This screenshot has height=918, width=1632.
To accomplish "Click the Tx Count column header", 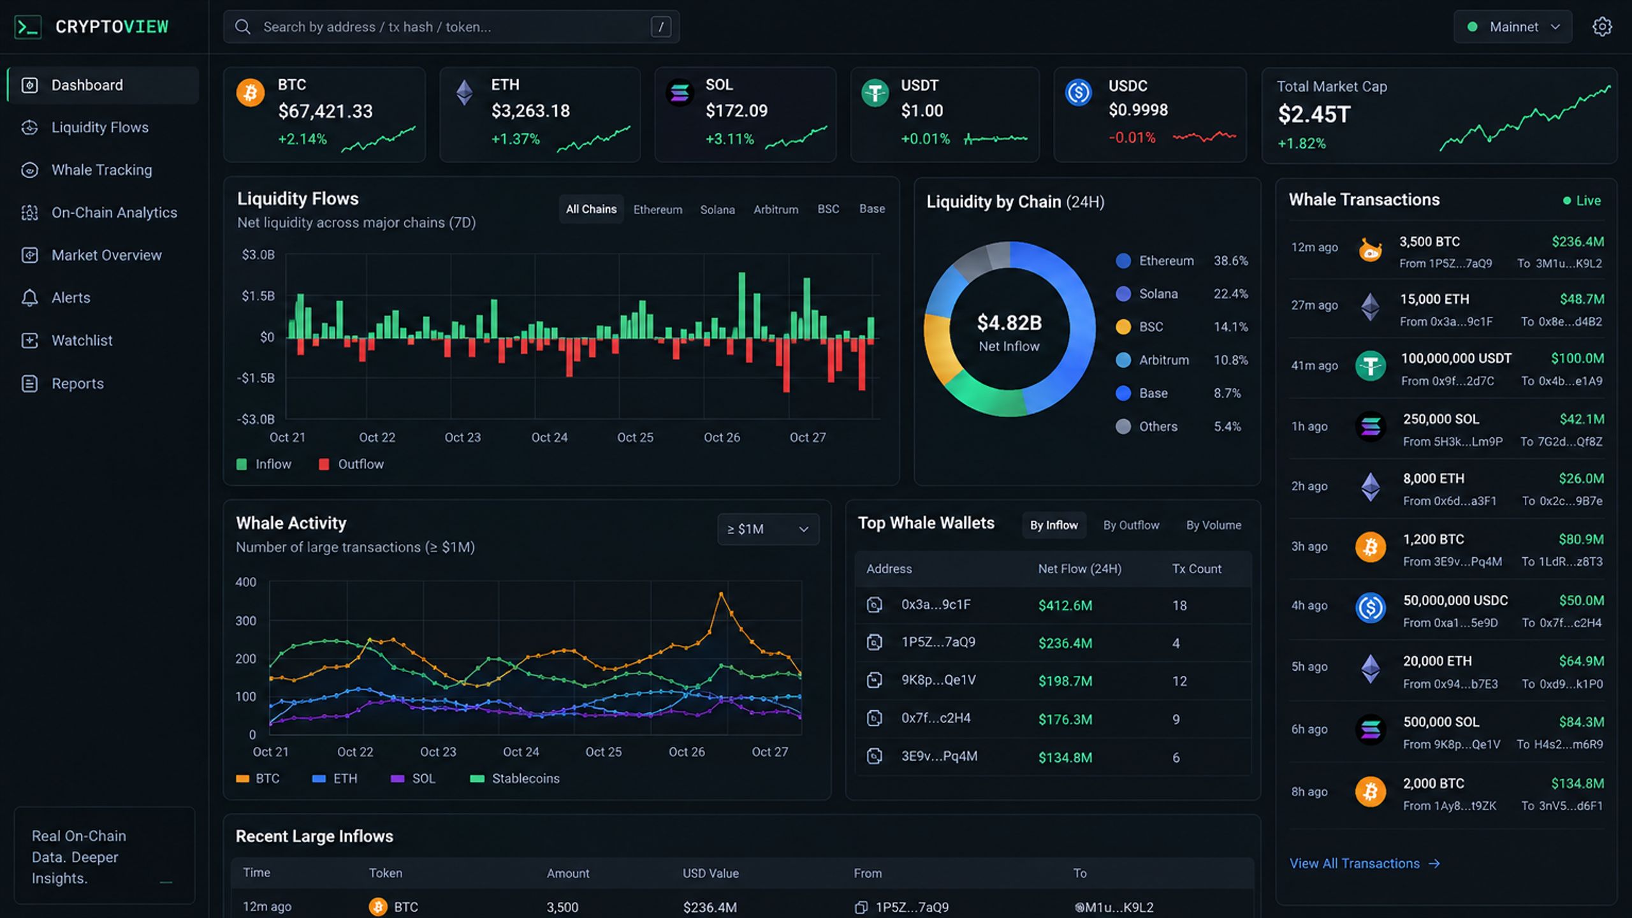I will pyautogui.click(x=1197, y=569).
